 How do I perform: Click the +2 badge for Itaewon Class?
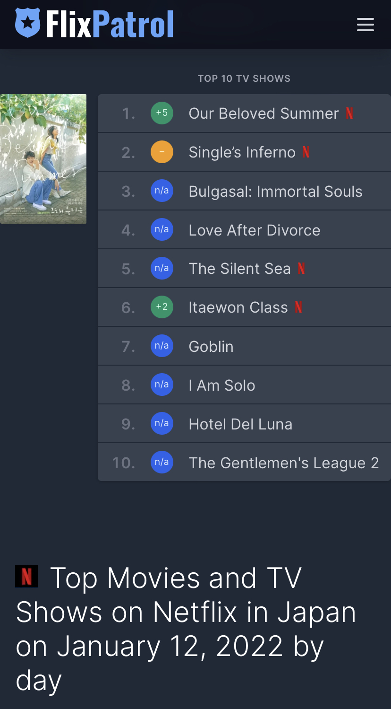pyautogui.click(x=162, y=307)
